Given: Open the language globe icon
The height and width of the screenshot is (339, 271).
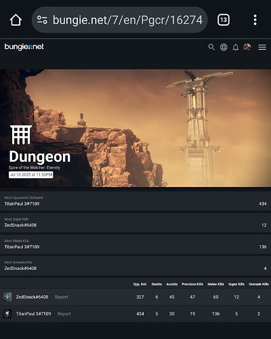Looking at the screenshot, I should click(224, 47).
